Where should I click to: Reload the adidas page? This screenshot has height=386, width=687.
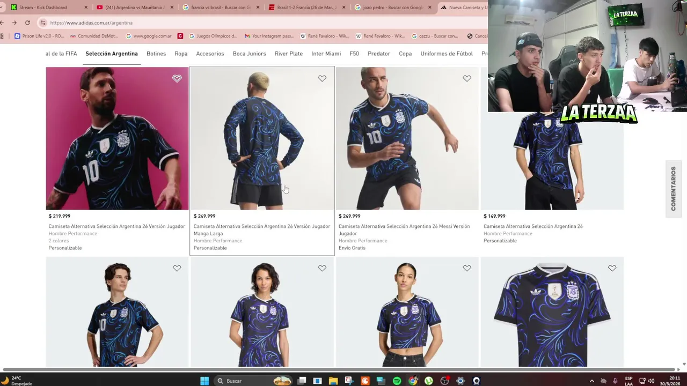pyautogui.click(x=27, y=23)
